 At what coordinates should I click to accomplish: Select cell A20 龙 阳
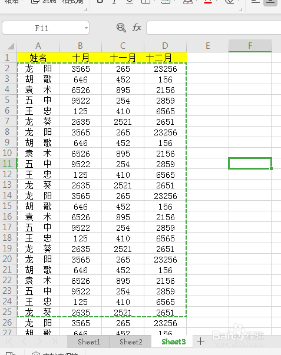tap(38, 259)
